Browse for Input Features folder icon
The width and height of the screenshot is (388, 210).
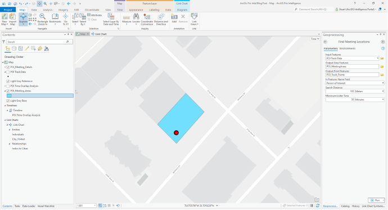[382, 58]
